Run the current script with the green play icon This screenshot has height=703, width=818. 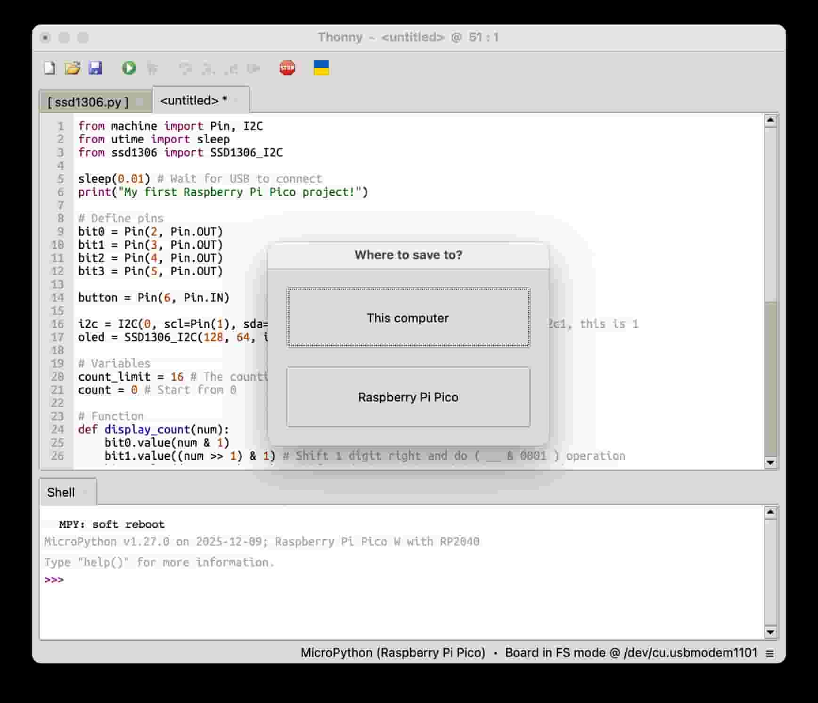click(x=129, y=68)
